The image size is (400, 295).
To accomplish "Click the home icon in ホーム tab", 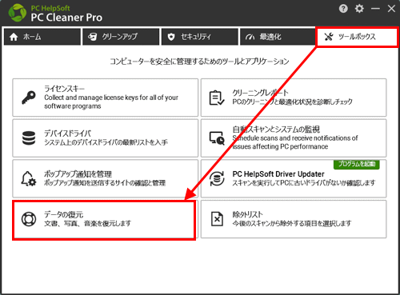I will 14,37.
